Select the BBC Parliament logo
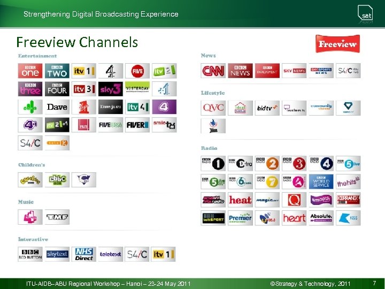Image resolution: width=385 pixels, height=289 pixels. coord(267,71)
